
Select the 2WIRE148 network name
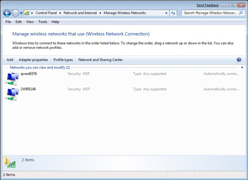tap(28, 89)
